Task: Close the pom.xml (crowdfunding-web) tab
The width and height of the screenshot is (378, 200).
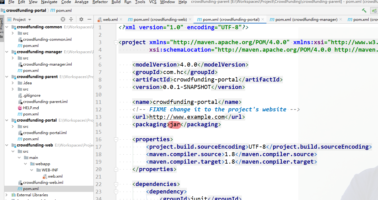Action: [x=190, y=19]
